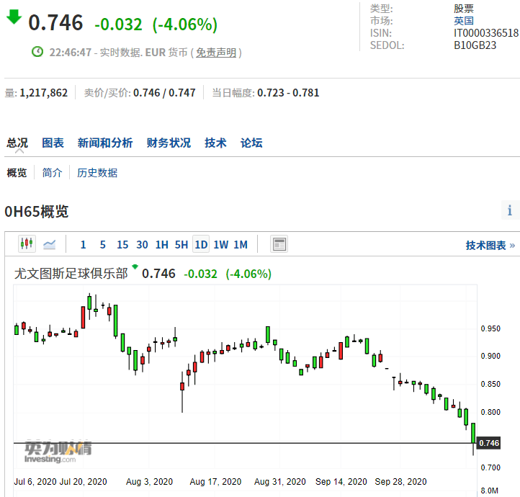Switch chart to candlestick view
The image size is (520, 497).
tap(27, 244)
